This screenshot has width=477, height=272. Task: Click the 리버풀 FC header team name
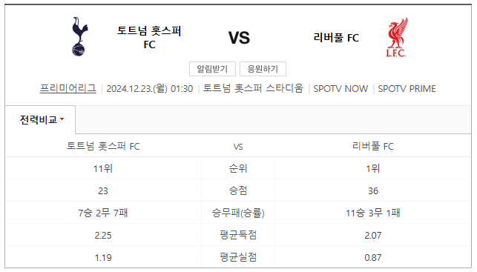[336, 38]
